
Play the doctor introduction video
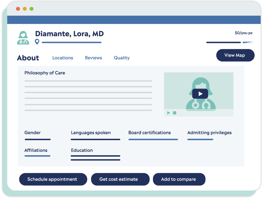[200, 94]
